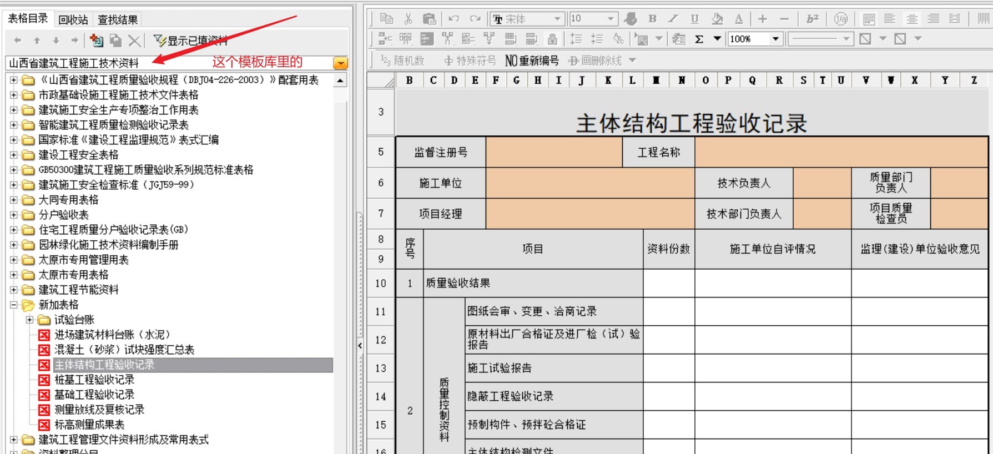The image size is (993, 454).
Task: Click the move down arrow icon
Action: [x=56, y=41]
